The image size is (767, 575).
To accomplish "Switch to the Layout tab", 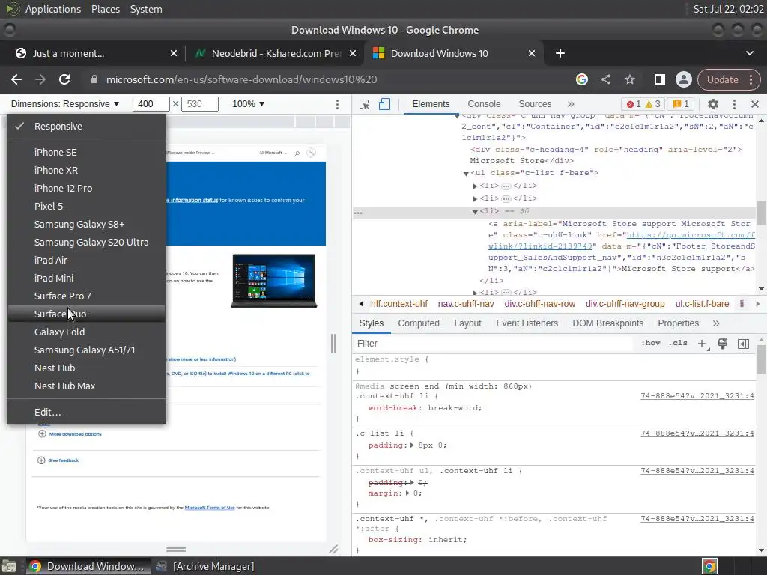I will (x=467, y=323).
